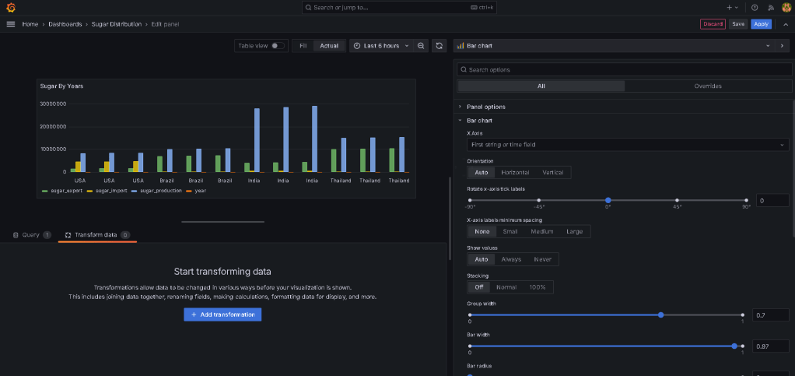Click the Rotate x-axis tick labels slider handle

coord(608,200)
